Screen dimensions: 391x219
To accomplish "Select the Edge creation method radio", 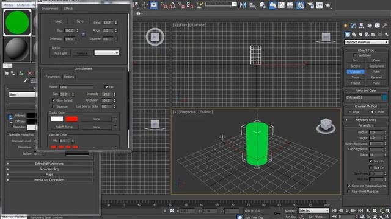I will tap(350, 112).
